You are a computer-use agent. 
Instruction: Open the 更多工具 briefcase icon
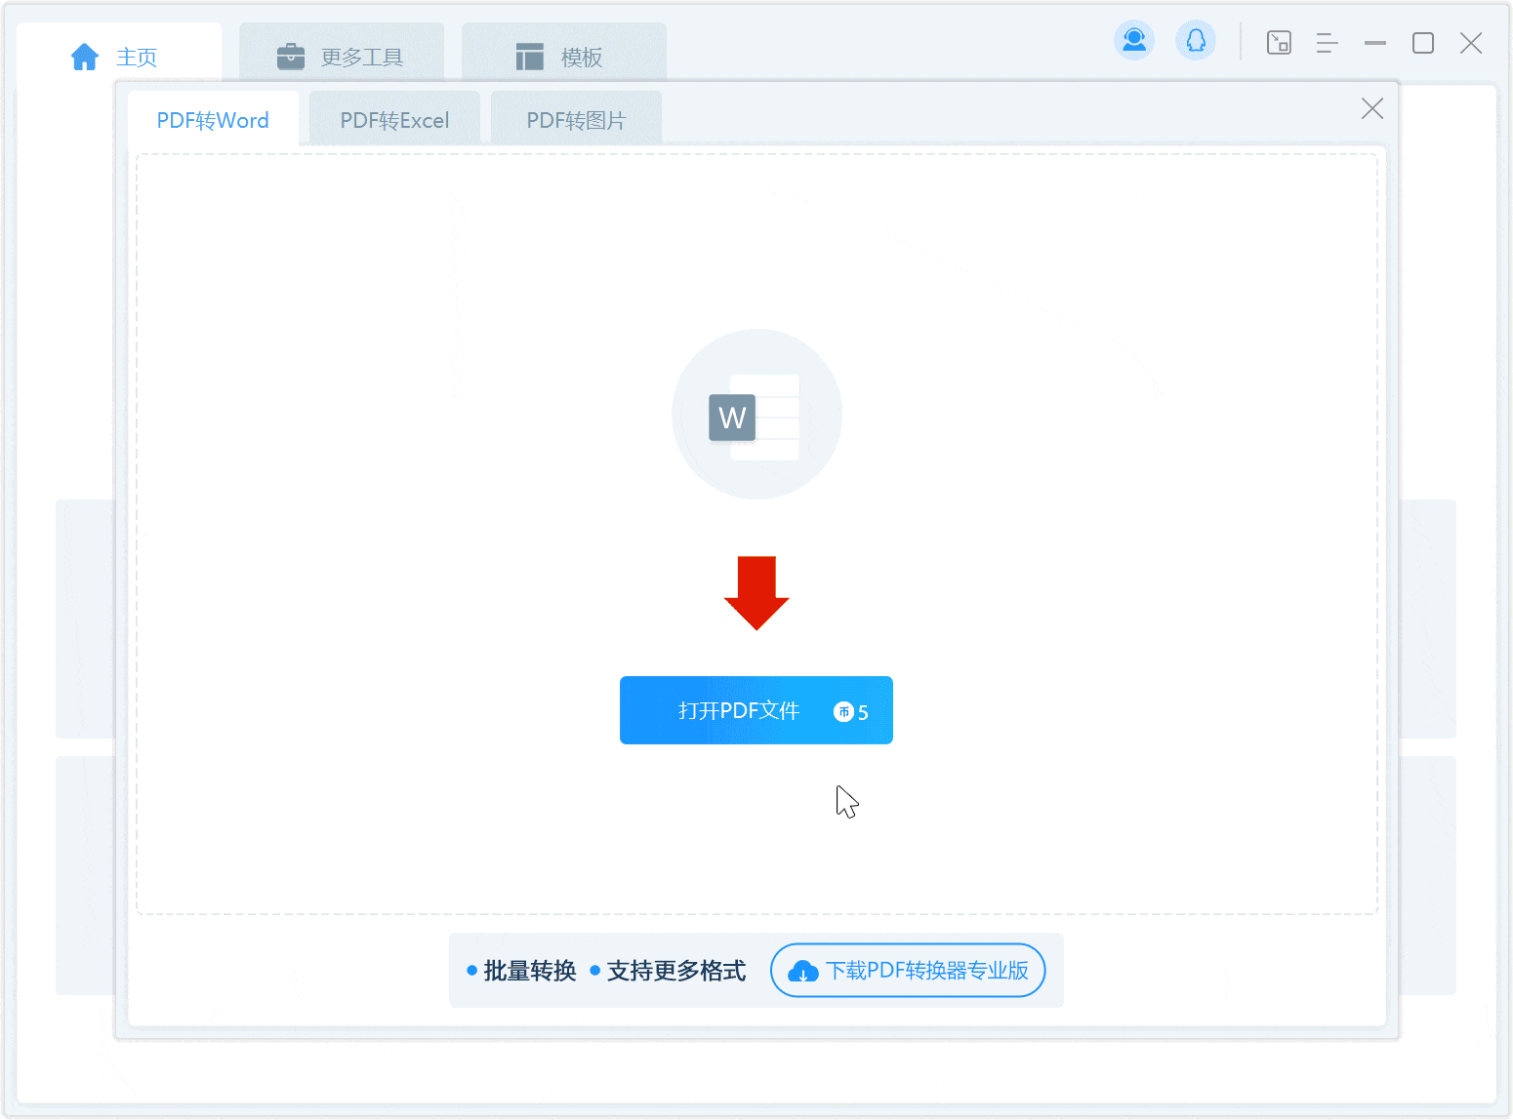(x=290, y=56)
